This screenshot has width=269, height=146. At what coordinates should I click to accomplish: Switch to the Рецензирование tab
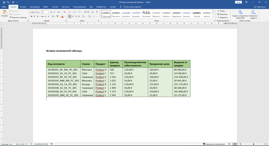click(80, 7)
